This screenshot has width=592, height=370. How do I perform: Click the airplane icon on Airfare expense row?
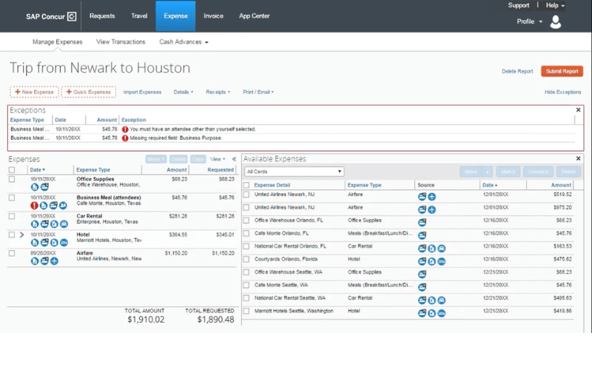tap(54, 260)
